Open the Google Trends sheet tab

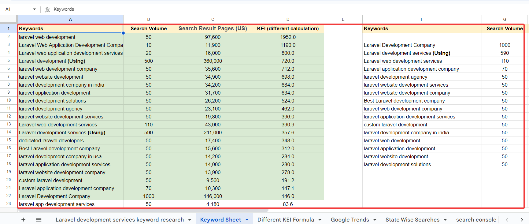click(350, 220)
